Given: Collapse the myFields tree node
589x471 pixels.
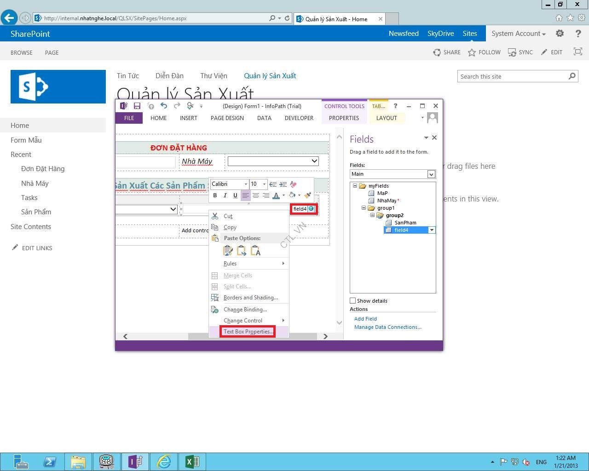Looking at the screenshot, I should point(355,186).
